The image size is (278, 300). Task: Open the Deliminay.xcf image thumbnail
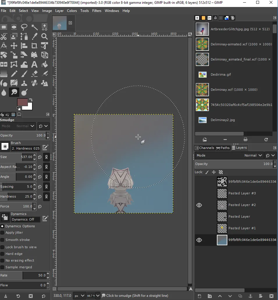point(202,90)
